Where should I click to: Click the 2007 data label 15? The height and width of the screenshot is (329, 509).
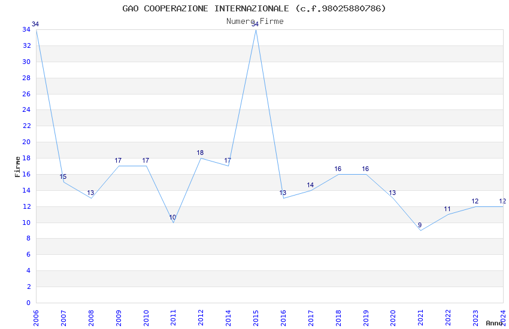point(63,176)
